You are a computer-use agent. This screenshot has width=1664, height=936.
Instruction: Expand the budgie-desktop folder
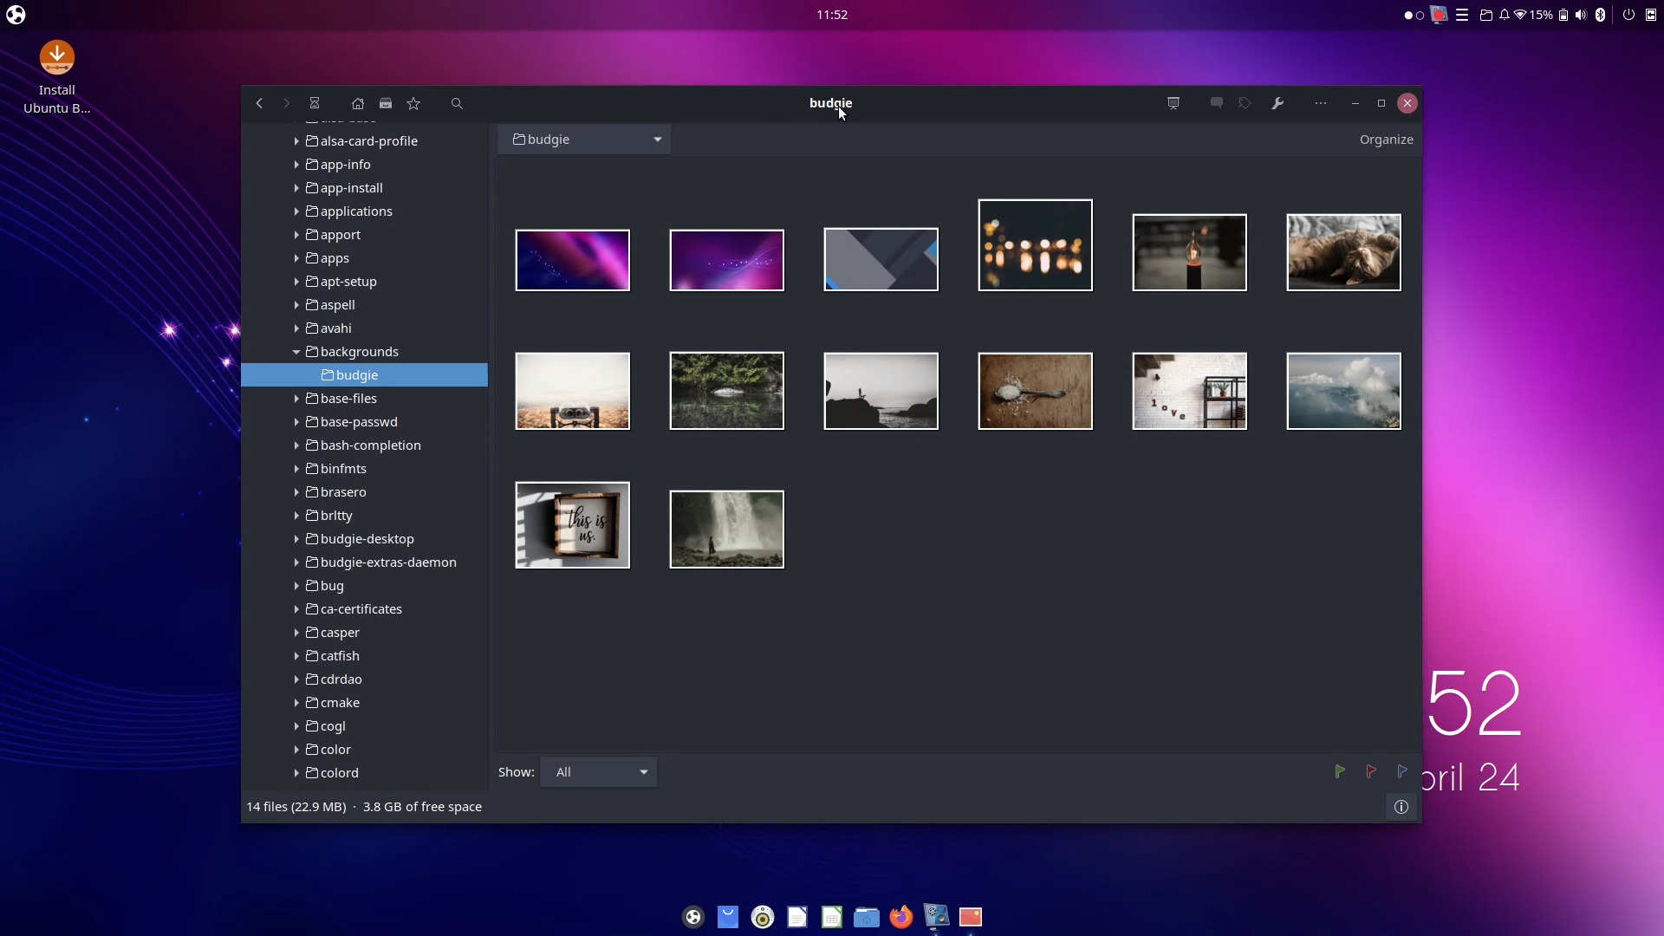pos(296,539)
